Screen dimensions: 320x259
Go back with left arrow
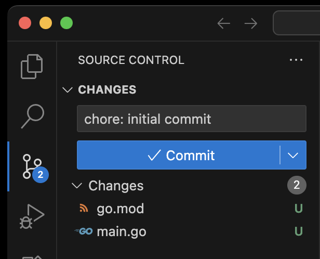(x=224, y=23)
